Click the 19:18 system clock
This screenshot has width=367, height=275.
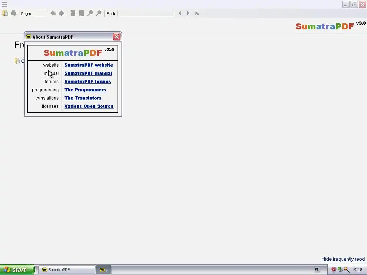tap(357, 270)
